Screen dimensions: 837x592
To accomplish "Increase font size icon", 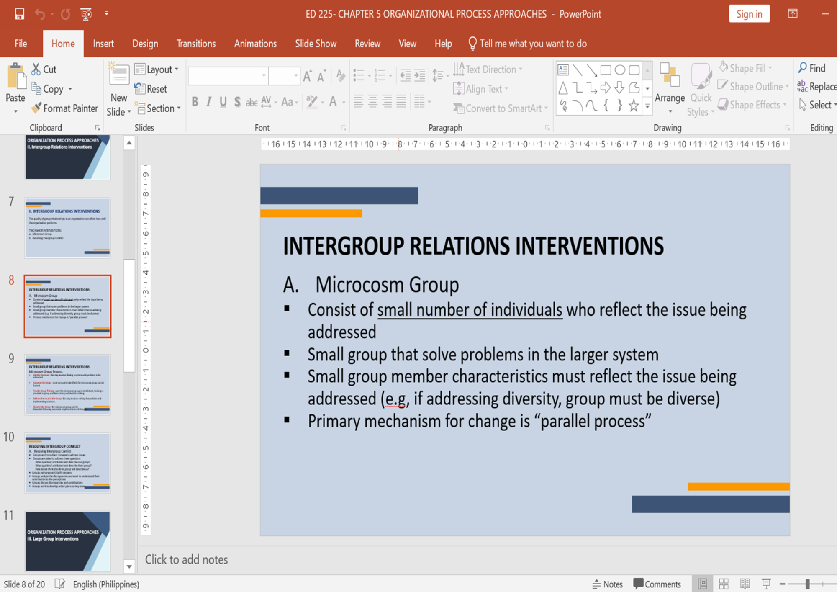I will click(308, 76).
